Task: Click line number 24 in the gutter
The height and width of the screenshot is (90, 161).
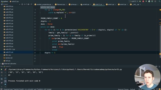Action: pos(35,53)
